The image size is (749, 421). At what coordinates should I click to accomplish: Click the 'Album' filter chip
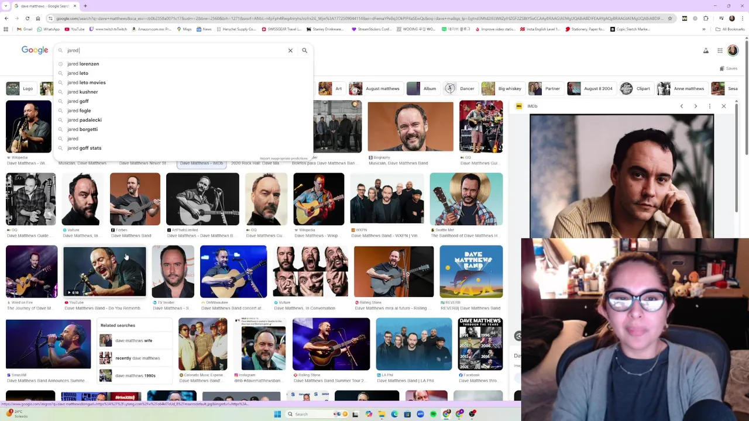[422, 88]
